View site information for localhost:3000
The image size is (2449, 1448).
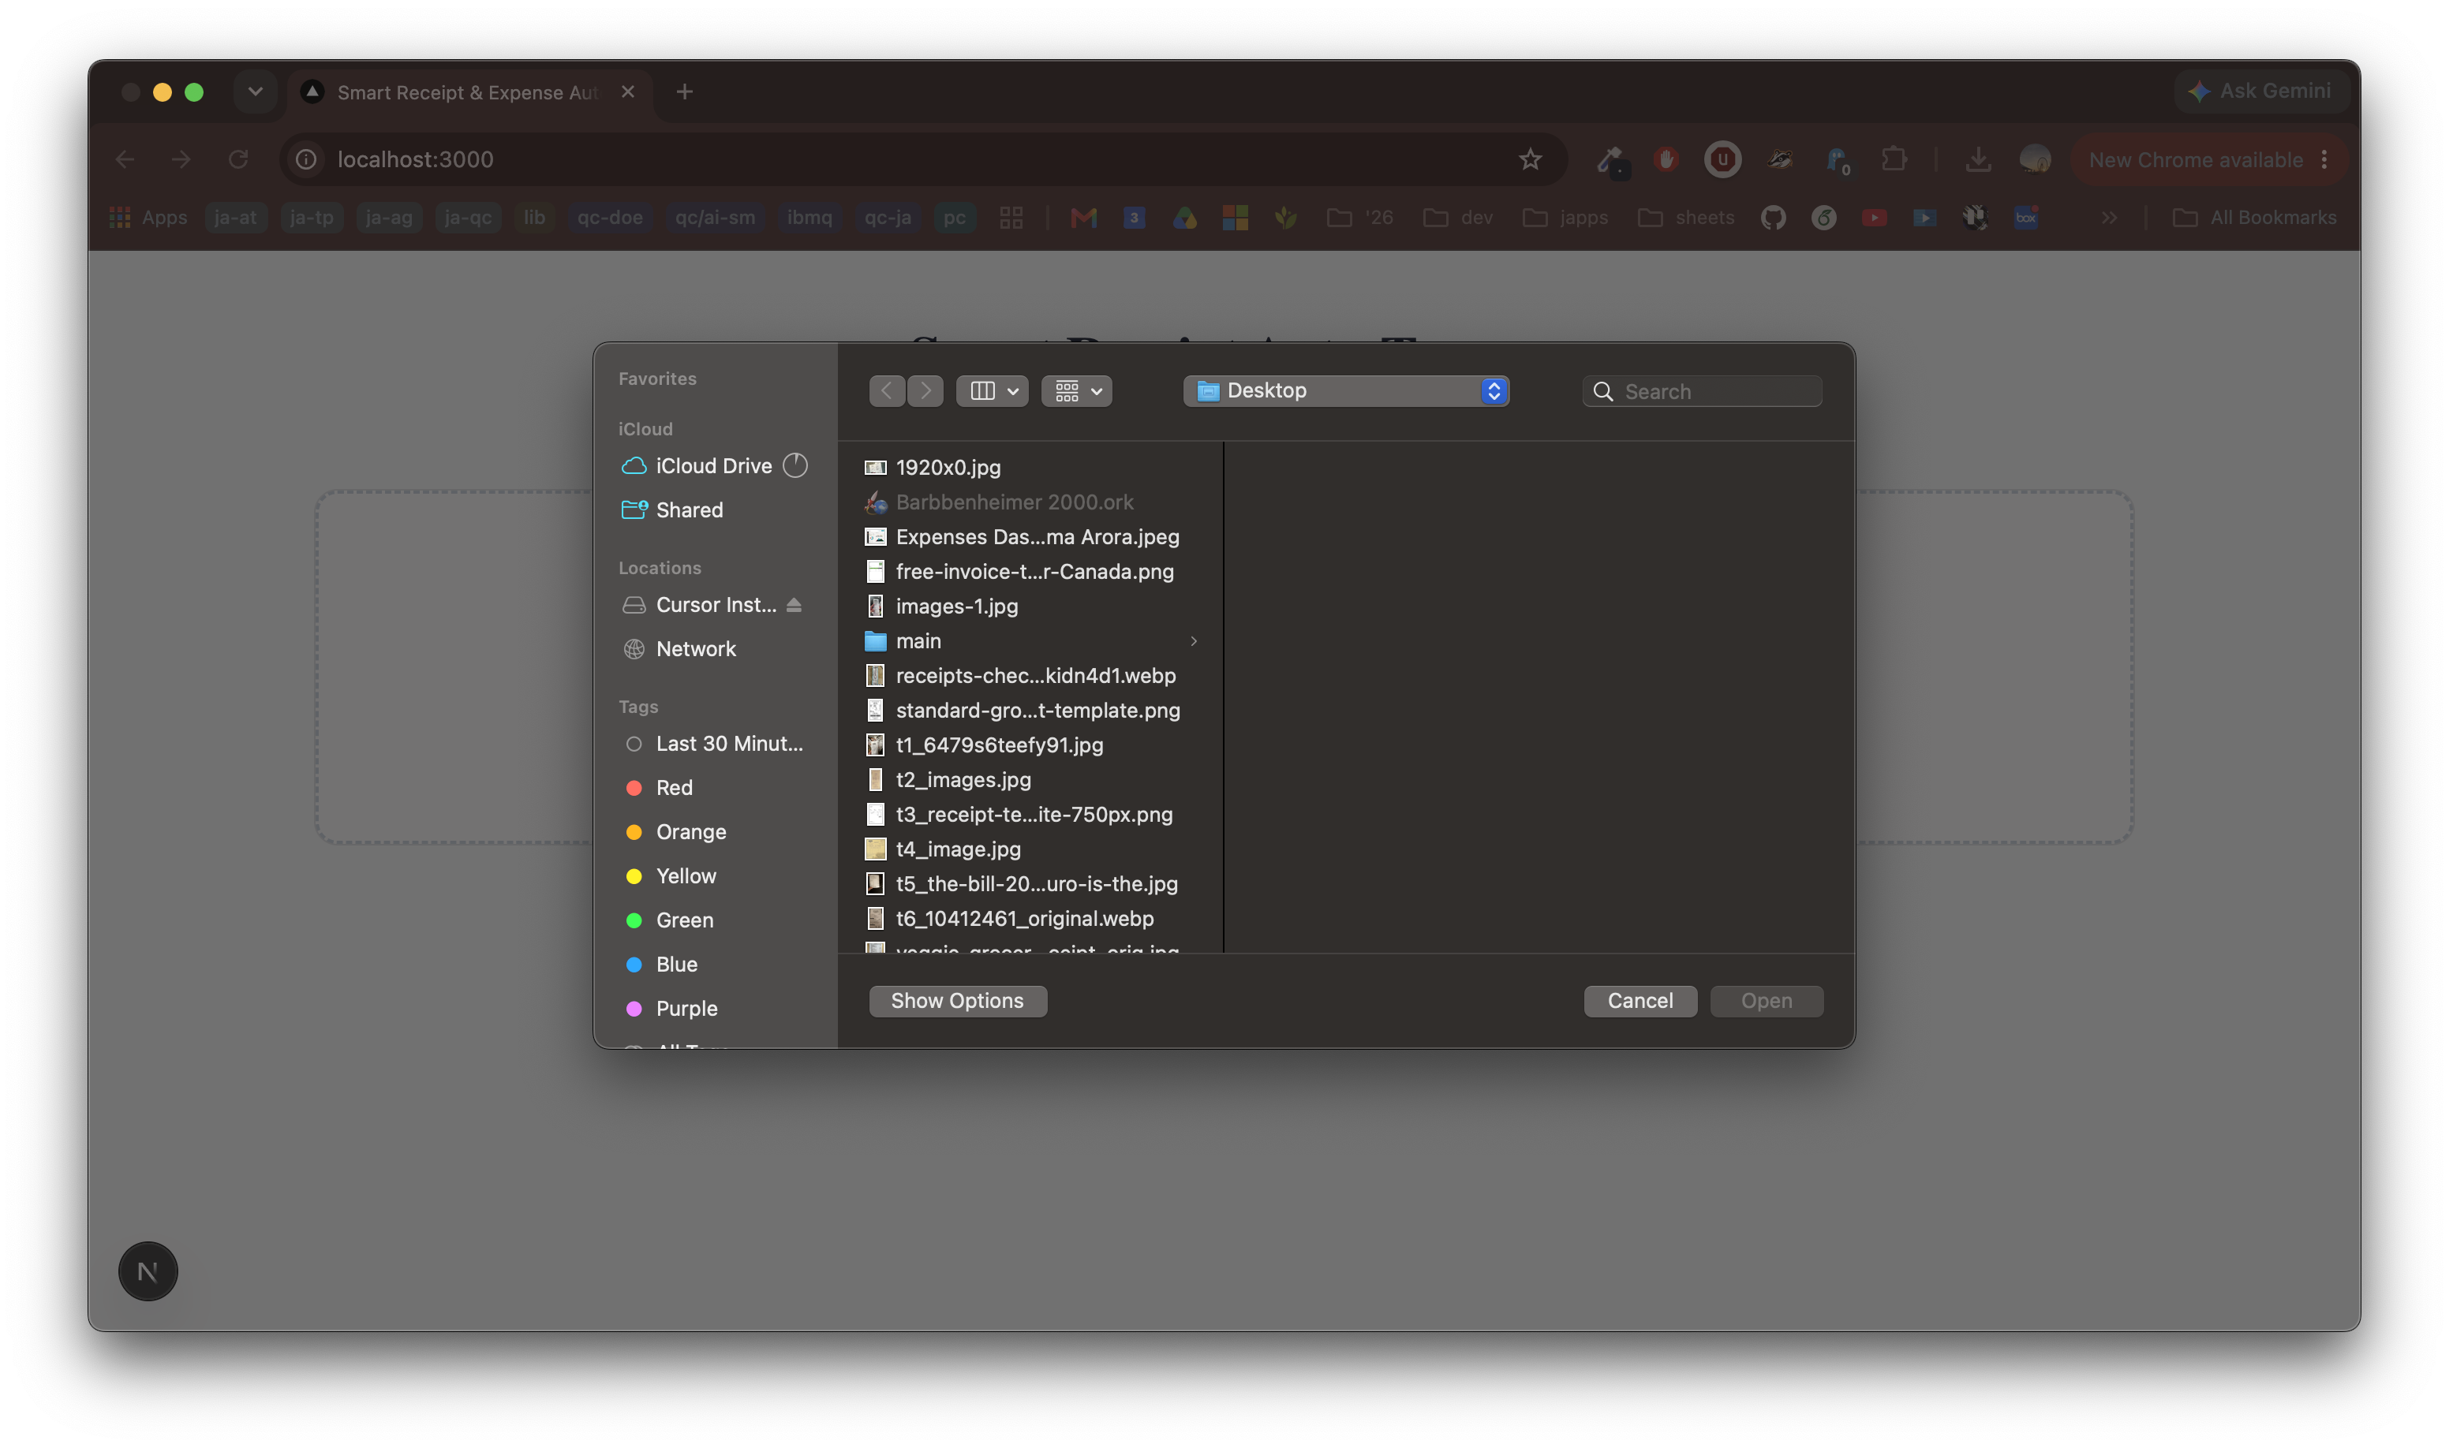(306, 159)
